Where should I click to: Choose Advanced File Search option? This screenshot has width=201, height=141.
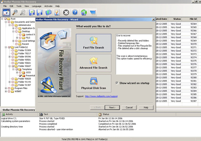point(93,63)
